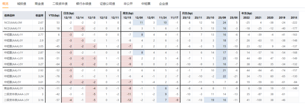Go to the 银行永续债 tab
This screenshot has height=108, width=307.
84,4
